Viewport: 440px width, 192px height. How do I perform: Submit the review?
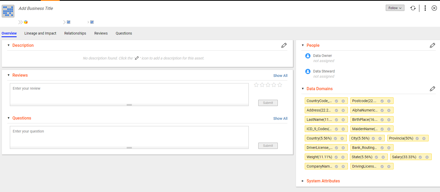point(268,103)
